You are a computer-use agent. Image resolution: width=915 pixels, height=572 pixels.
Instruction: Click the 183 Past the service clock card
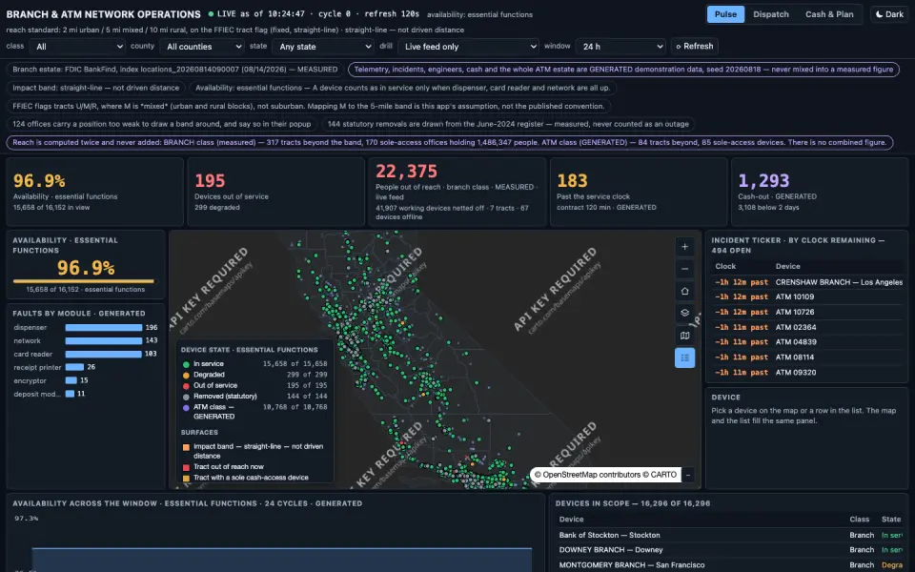(639, 192)
